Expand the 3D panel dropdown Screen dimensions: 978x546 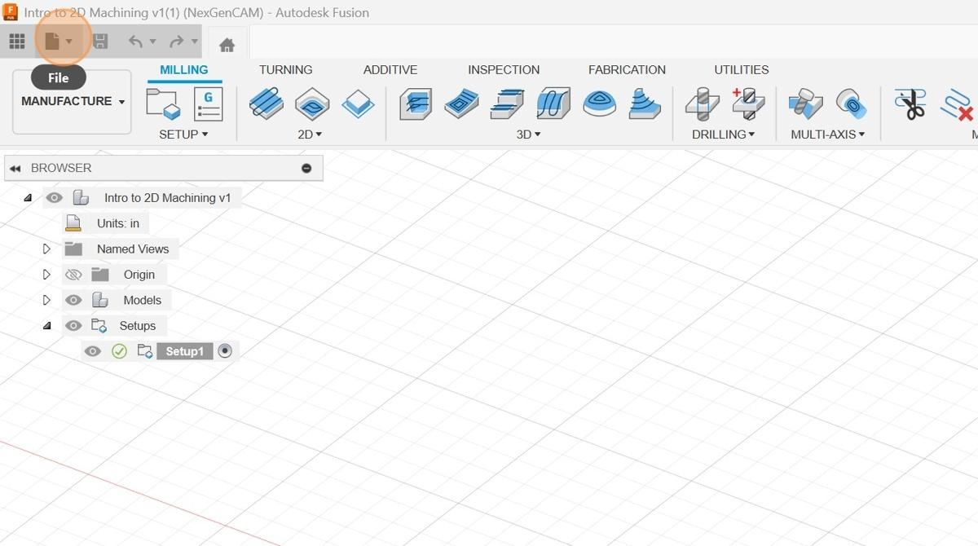pyautogui.click(x=529, y=134)
